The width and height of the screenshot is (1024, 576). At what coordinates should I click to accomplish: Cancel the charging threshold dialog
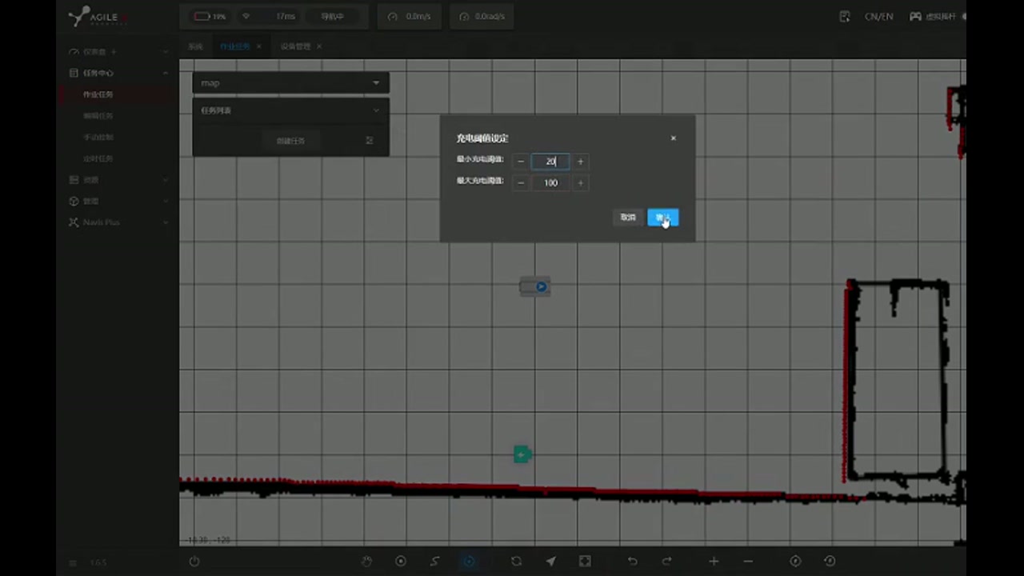pos(628,218)
